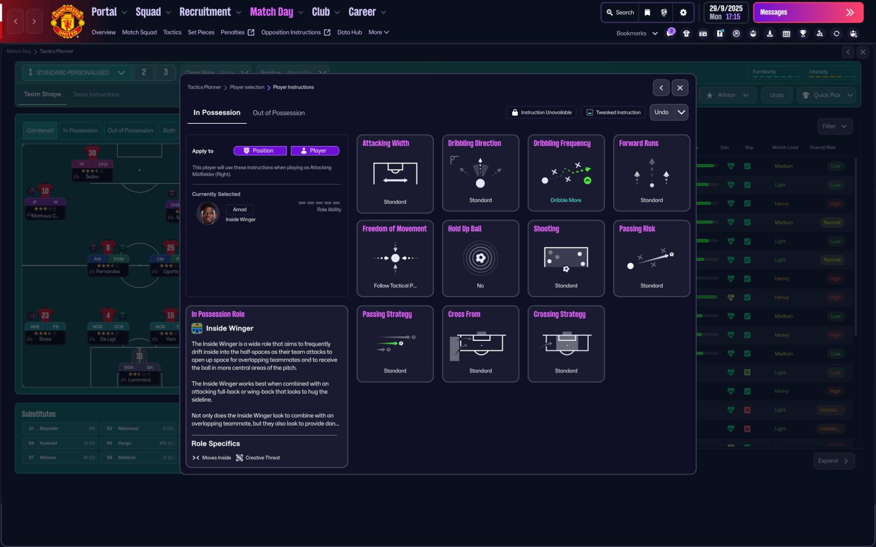
Task: Expand the Undo dropdown arrow
Action: coord(682,112)
